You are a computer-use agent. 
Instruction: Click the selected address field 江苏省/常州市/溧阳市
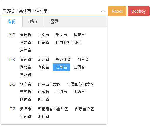point(54,11)
